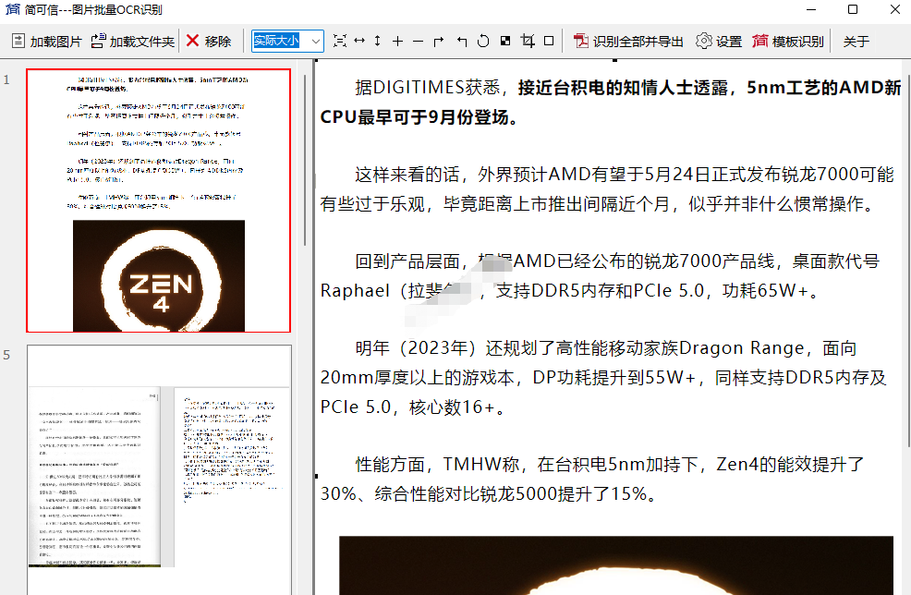Click the text '30%、综合性能对比锐龙5000提升了15%' line
Image resolution: width=911 pixels, height=595 pixels.
489,494
